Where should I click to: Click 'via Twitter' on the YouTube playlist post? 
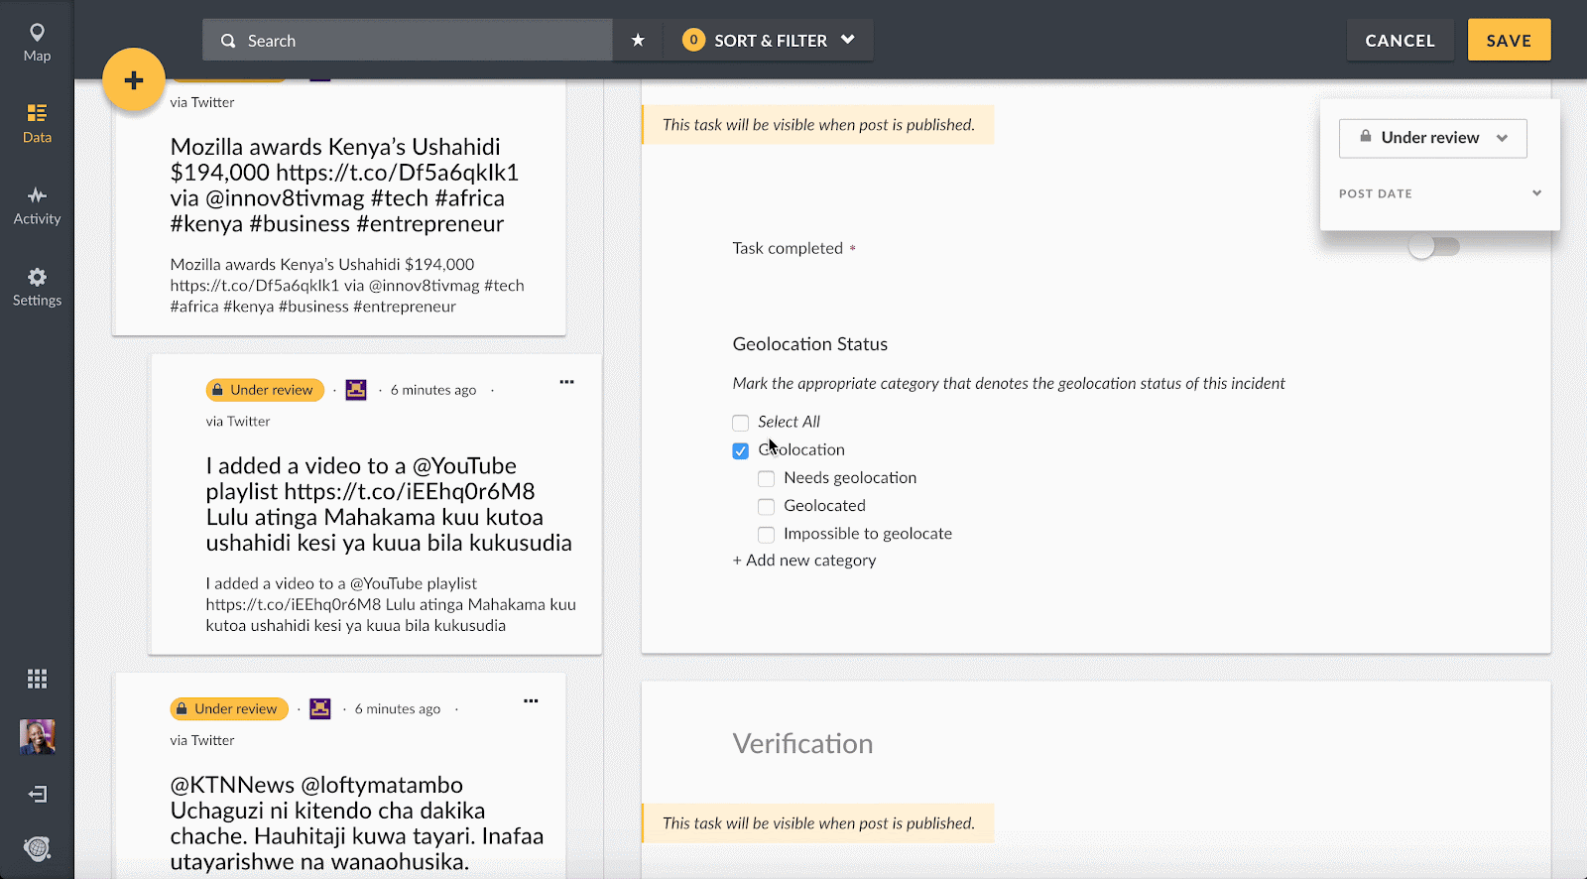[x=238, y=421]
